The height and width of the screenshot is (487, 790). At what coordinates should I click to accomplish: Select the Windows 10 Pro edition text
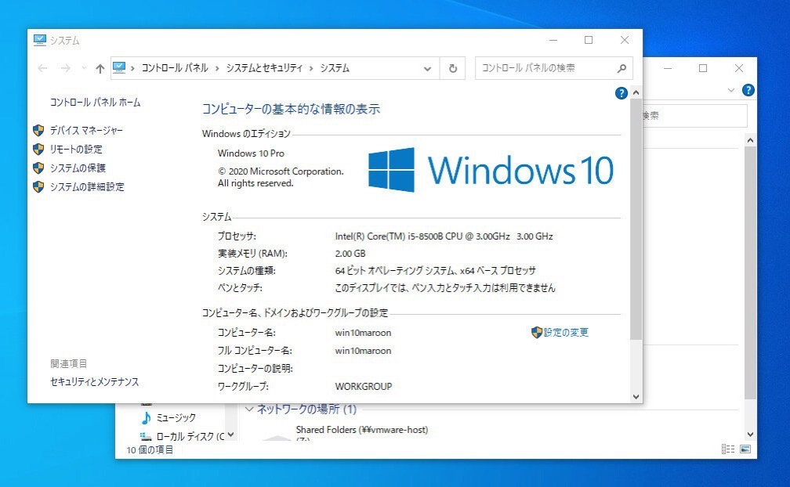[251, 153]
